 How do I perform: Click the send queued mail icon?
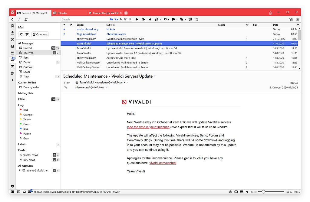pyautogui.click(x=27, y=34)
